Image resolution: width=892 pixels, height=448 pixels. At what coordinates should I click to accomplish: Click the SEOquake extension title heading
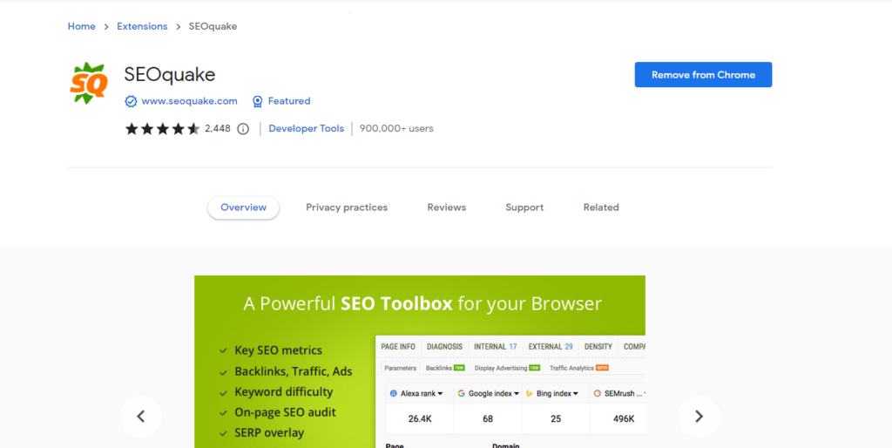click(170, 75)
